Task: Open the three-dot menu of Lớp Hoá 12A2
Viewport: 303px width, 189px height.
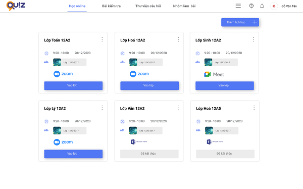Action: pyautogui.click(x=178, y=39)
